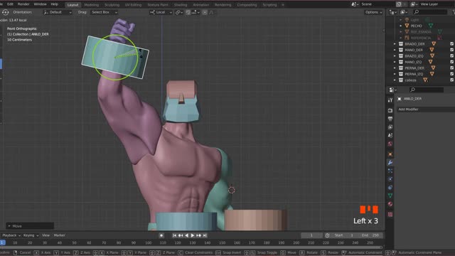Expand the PECHO object in the outliner
This screenshot has width=455, height=256.
(x=401, y=26)
